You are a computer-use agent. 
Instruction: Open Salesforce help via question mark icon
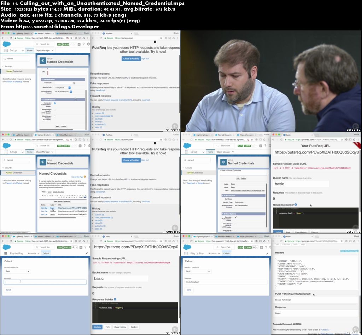click(x=84, y=44)
